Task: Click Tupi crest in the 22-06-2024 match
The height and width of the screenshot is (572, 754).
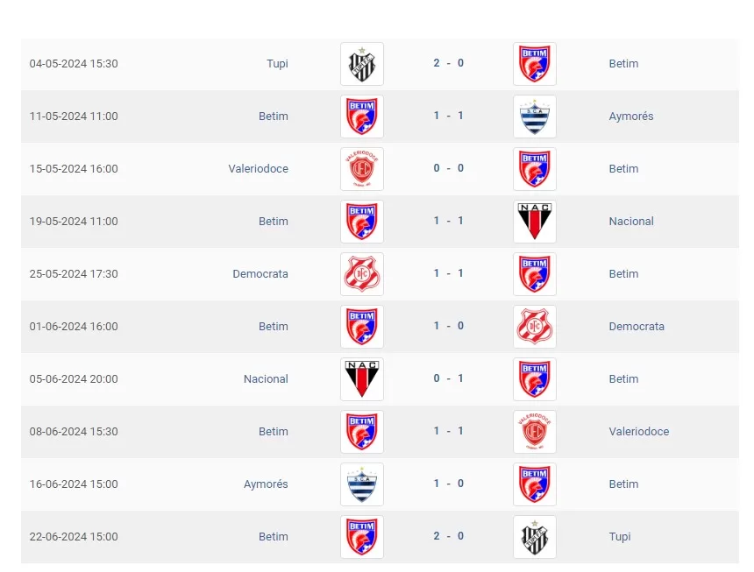Action: (534, 537)
